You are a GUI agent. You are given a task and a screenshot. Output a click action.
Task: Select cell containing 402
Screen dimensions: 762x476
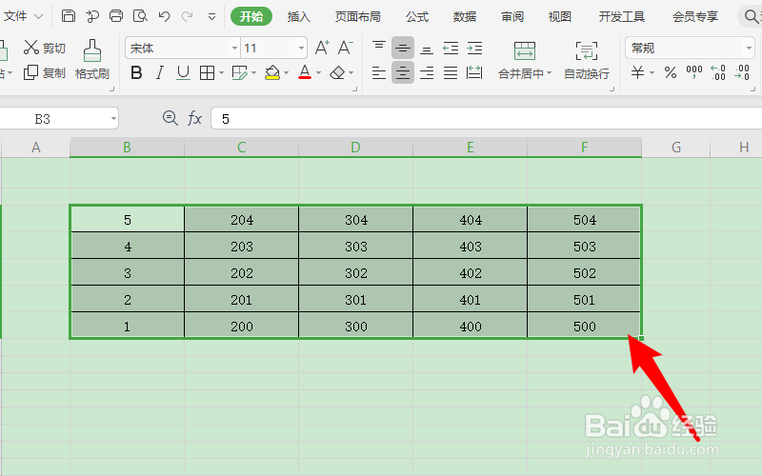[470, 273]
